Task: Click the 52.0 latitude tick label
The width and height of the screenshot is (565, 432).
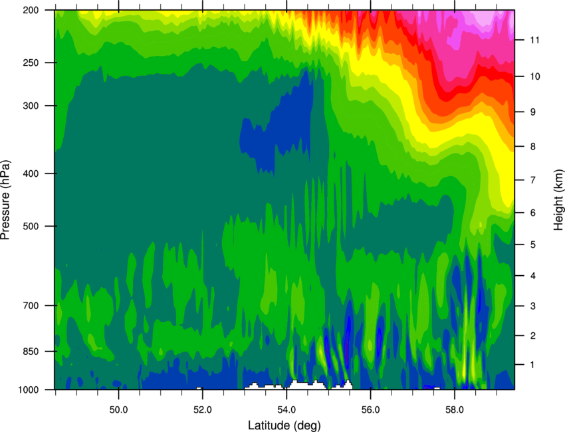Action: [x=203, y=410]
